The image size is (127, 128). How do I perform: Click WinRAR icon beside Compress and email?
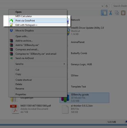(11, 50)
